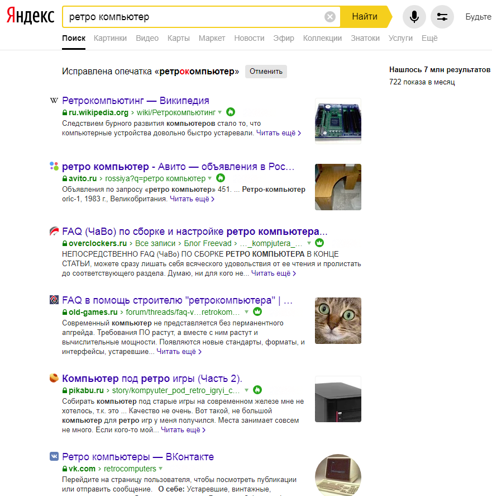Expand dropdown arrow on old-games.ru result
This screenshot has width=492, height=496.
pyautogui.click(x=246, y=312)
